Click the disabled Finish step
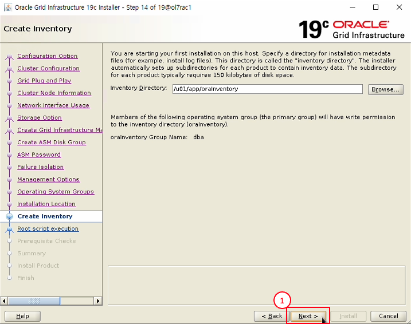The height and width of the screenshot is (324, 411). (x=26, y=278)
